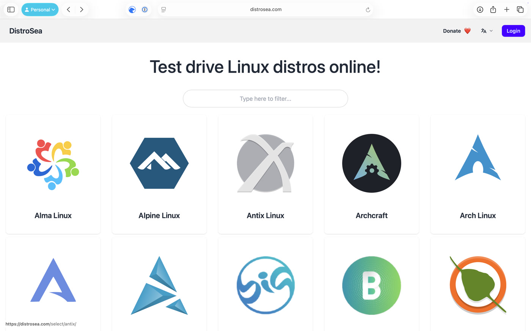Select the Alma Linux logo
Screen dimensions: 531x331
[53, 165]
